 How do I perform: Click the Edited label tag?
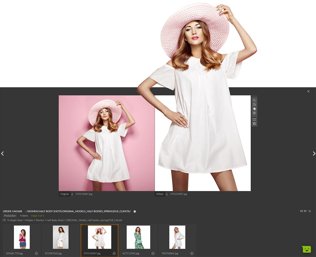[160, 194]
